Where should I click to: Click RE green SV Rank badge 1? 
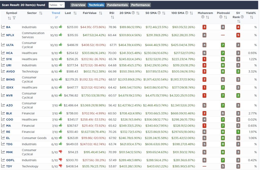pyautogui.click(x=238, y=132)
